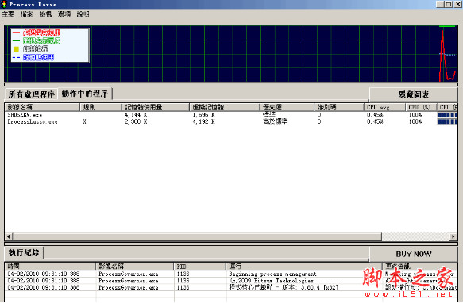Open the 檔案 menu
The image size is (463, 303).
point(26,13)
